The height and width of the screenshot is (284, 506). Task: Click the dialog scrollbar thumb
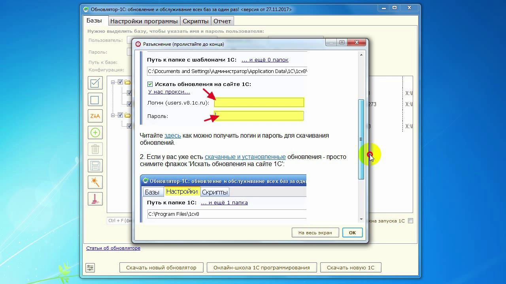361,139
